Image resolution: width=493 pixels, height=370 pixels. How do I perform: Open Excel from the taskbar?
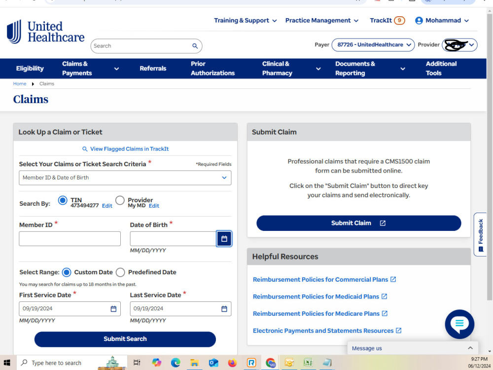pyautogui.click(x=308, y=363)
